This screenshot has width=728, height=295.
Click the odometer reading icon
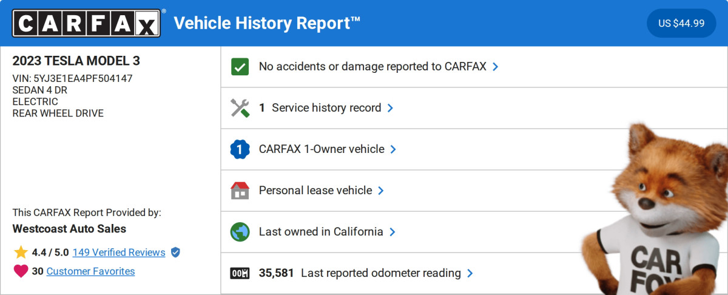pyautogui.click(x=240, y=273)
